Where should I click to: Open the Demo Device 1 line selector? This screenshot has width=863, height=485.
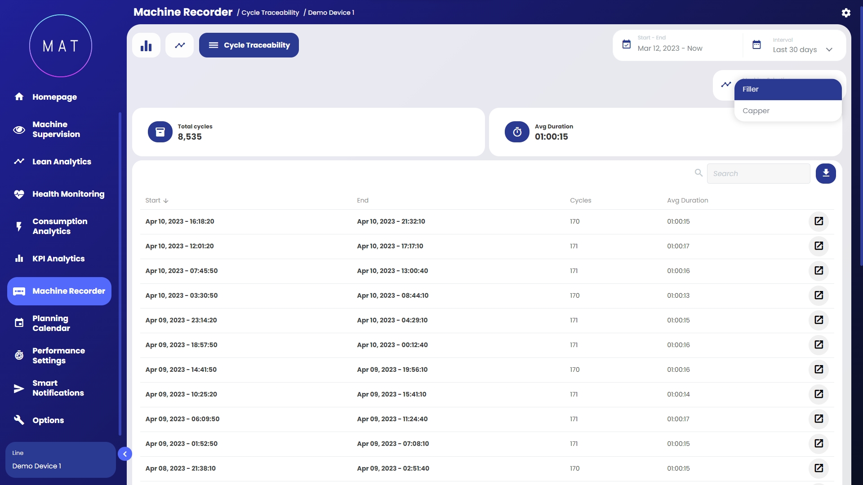(60, 460)
